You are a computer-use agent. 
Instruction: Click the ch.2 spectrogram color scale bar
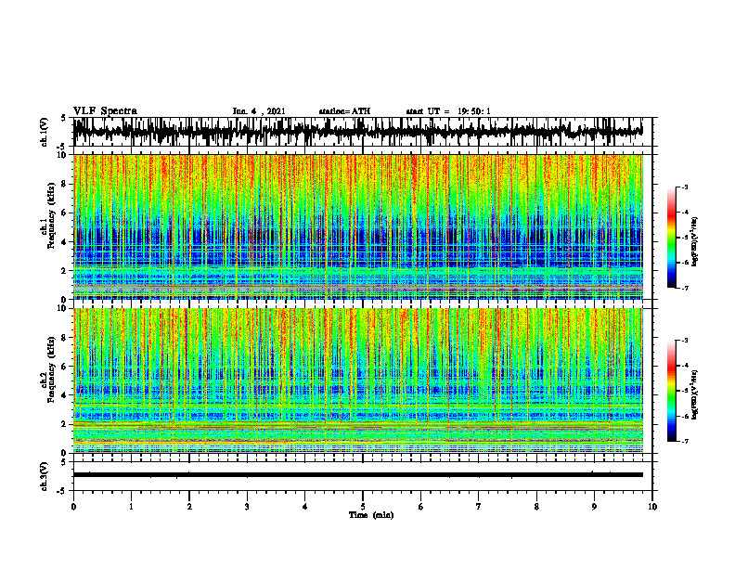[x=672, y=391]
